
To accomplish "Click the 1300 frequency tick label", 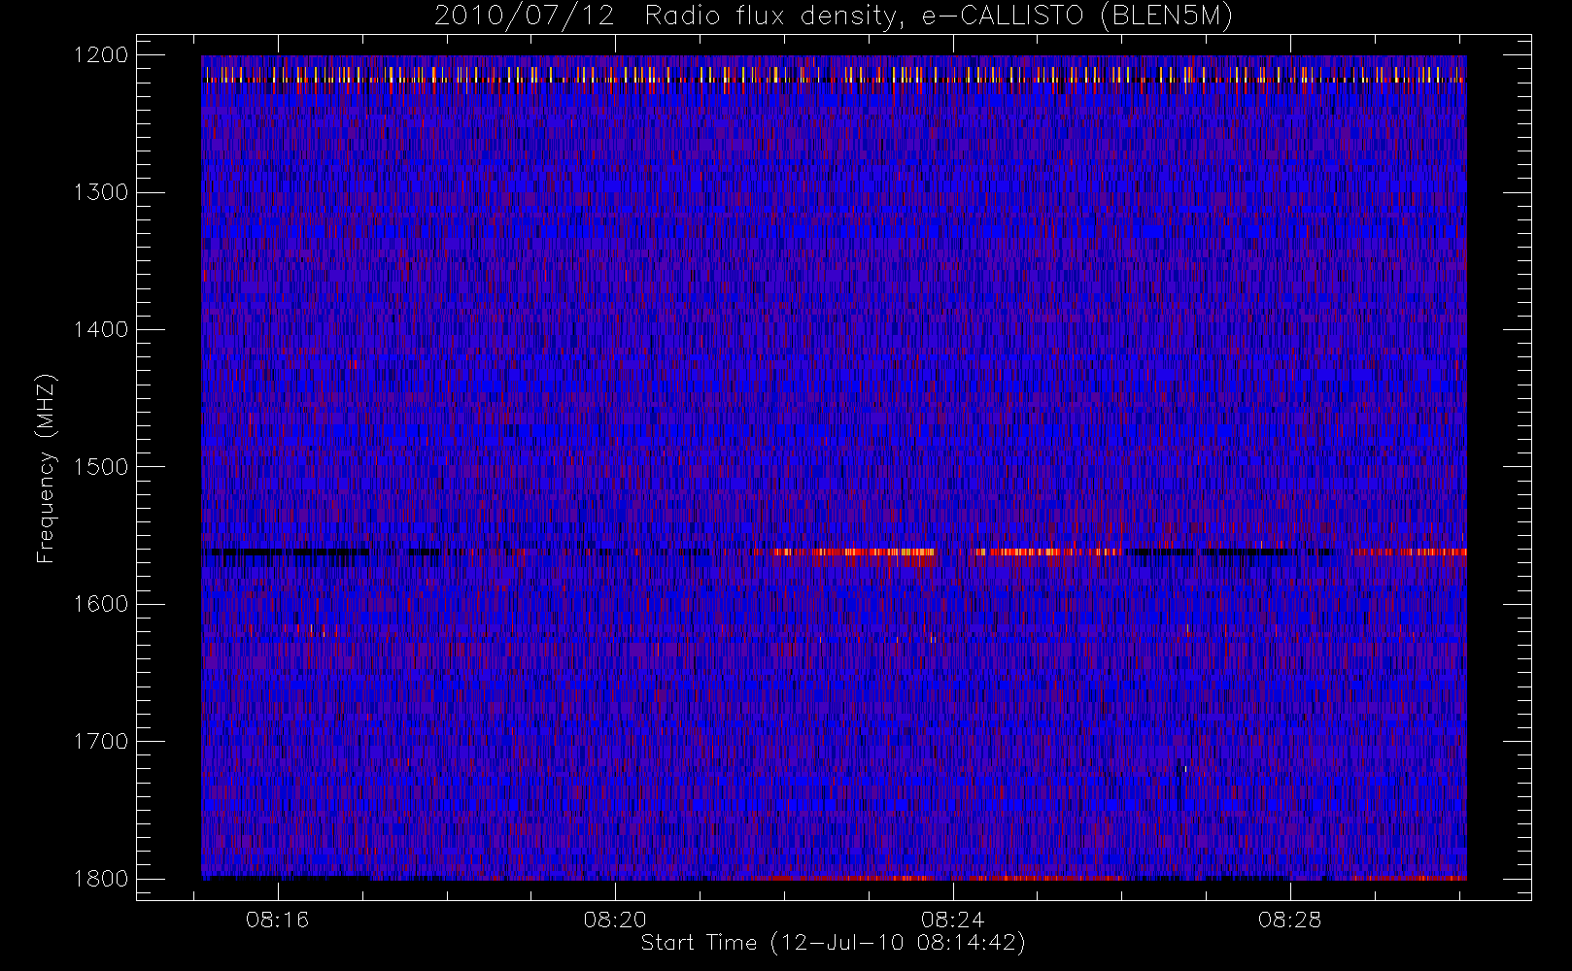I will coord(101,192).
